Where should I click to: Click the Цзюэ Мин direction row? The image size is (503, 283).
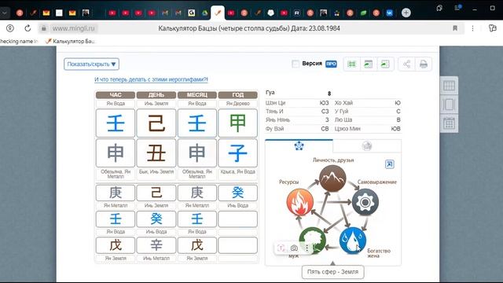pyautogui.click(x=368, y=129)
